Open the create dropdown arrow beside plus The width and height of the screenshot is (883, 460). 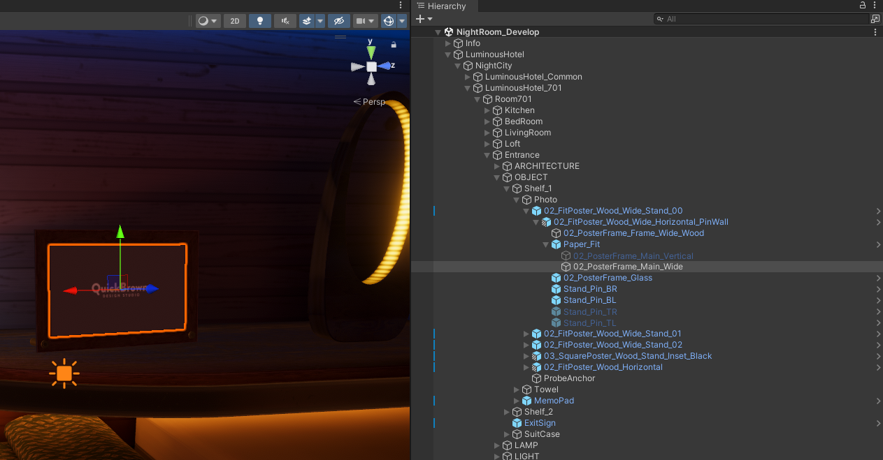point(430,19)
